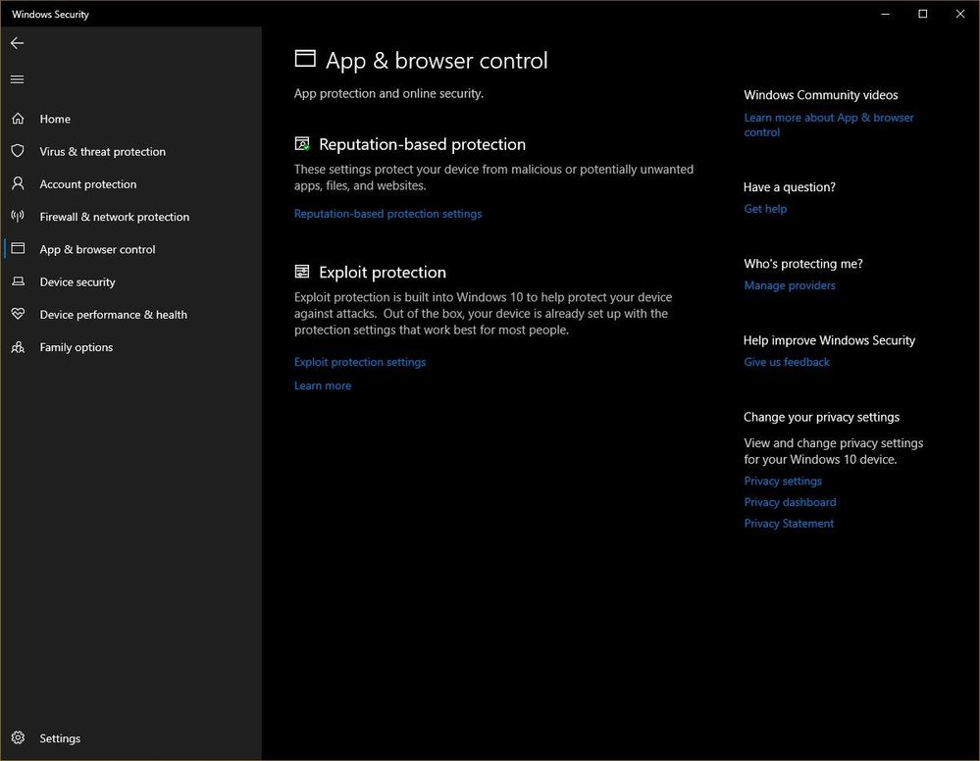The width and height of the screenshot is (980, 761).
Task: Click the Reputation-based protection heading text
Action: point(422,144)
